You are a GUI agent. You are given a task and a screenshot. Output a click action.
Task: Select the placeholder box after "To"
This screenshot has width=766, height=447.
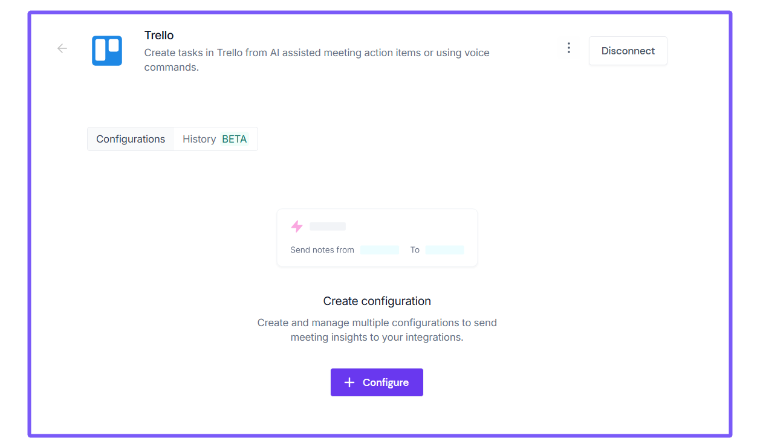(x=444, y=250)
